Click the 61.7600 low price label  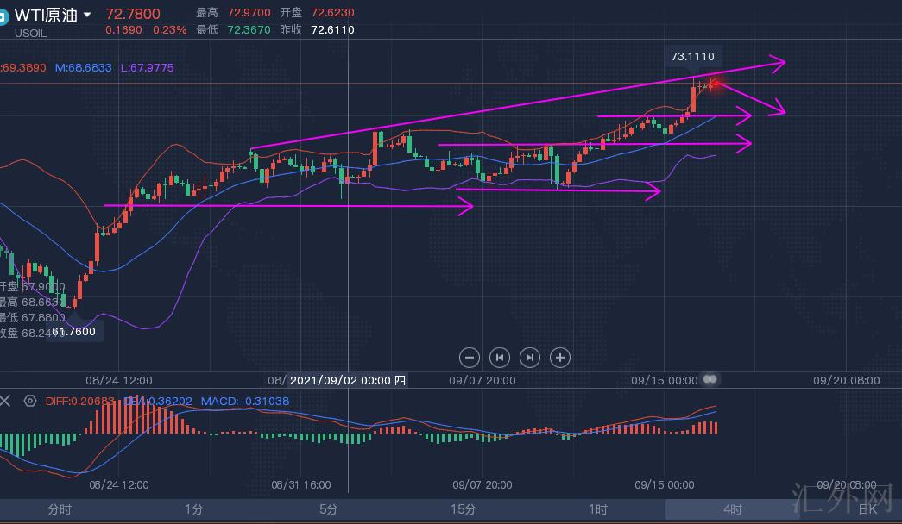coord(73,331)
